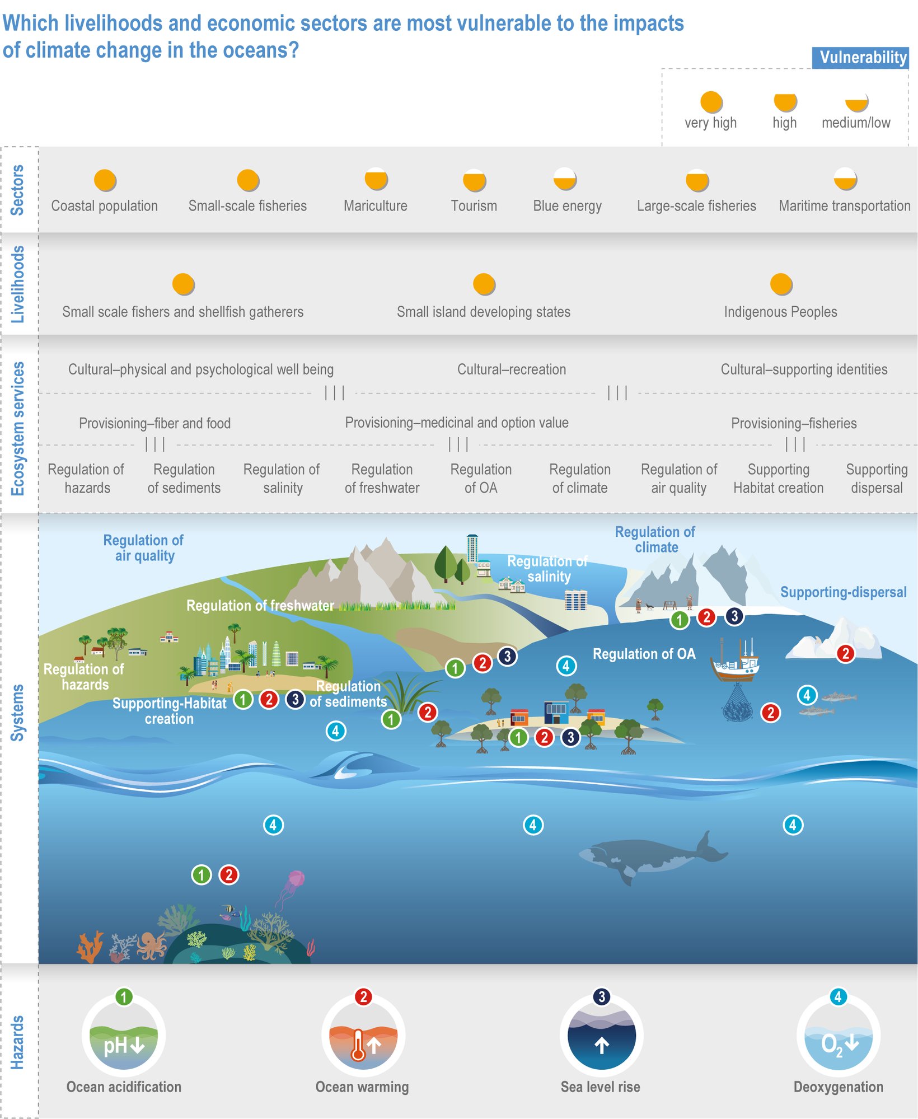This screenshot has height=1119, width=918.
Task: Toggle the high vulnerability marker above Tourism
Action: tap(474, 179)
